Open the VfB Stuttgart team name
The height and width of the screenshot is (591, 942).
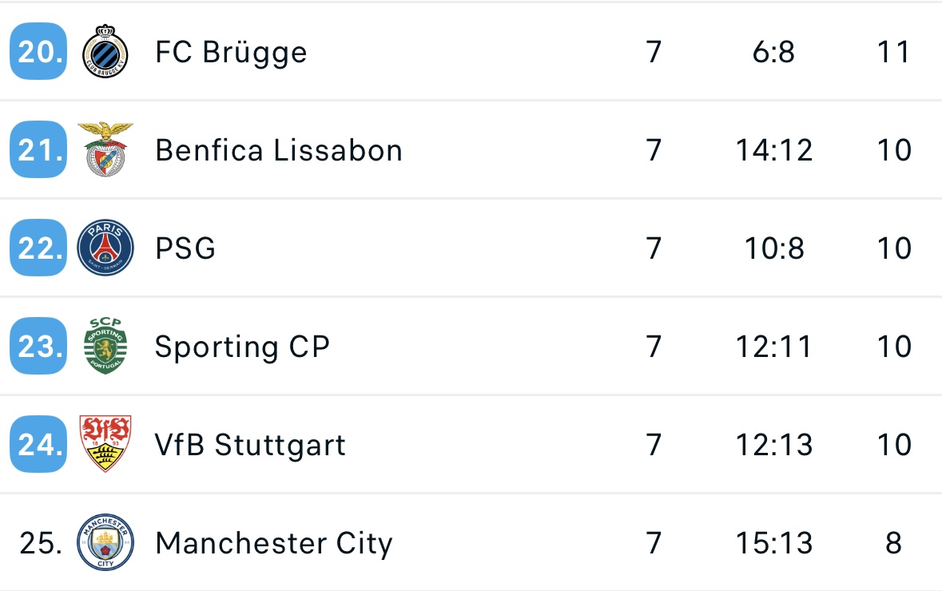tap(250, 446)
